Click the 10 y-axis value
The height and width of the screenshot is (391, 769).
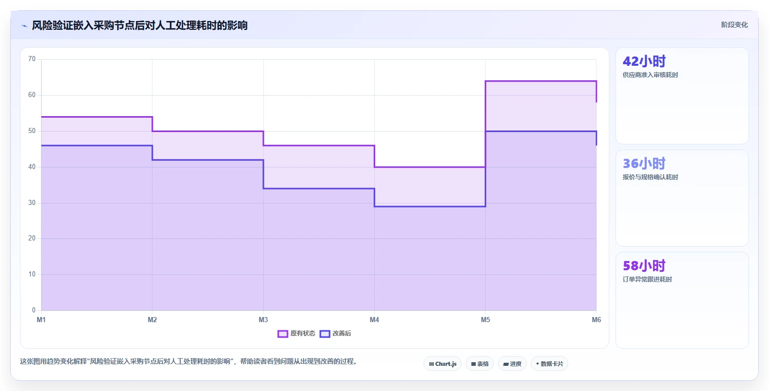(x=32, y=274)
